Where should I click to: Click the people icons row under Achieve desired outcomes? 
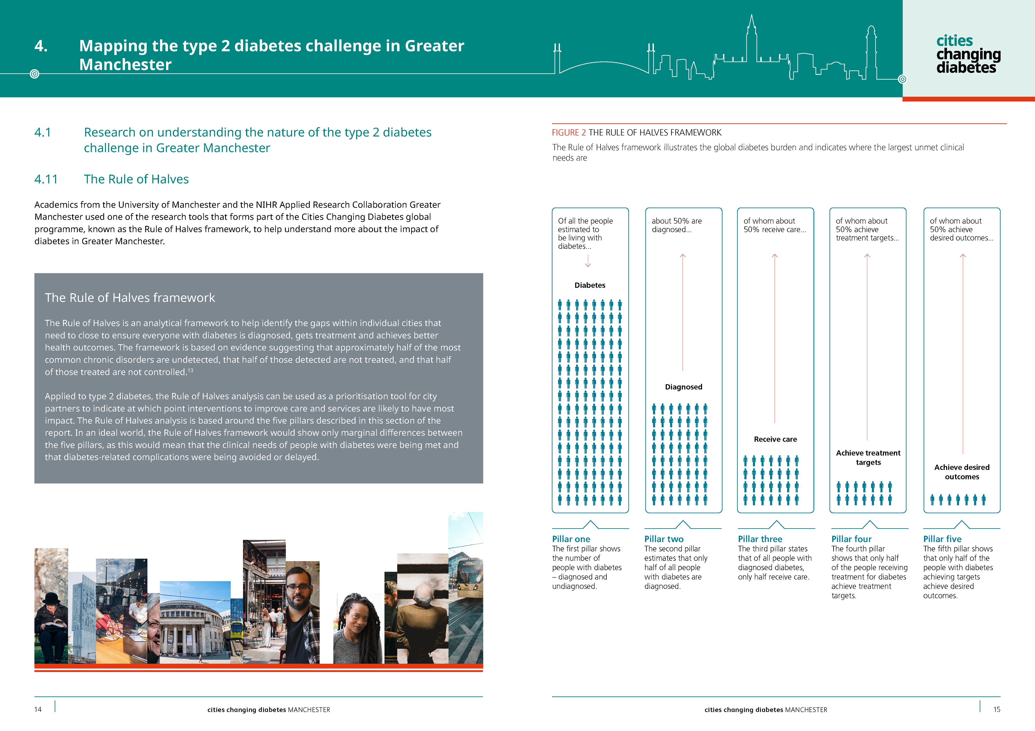tap(958, 499)
